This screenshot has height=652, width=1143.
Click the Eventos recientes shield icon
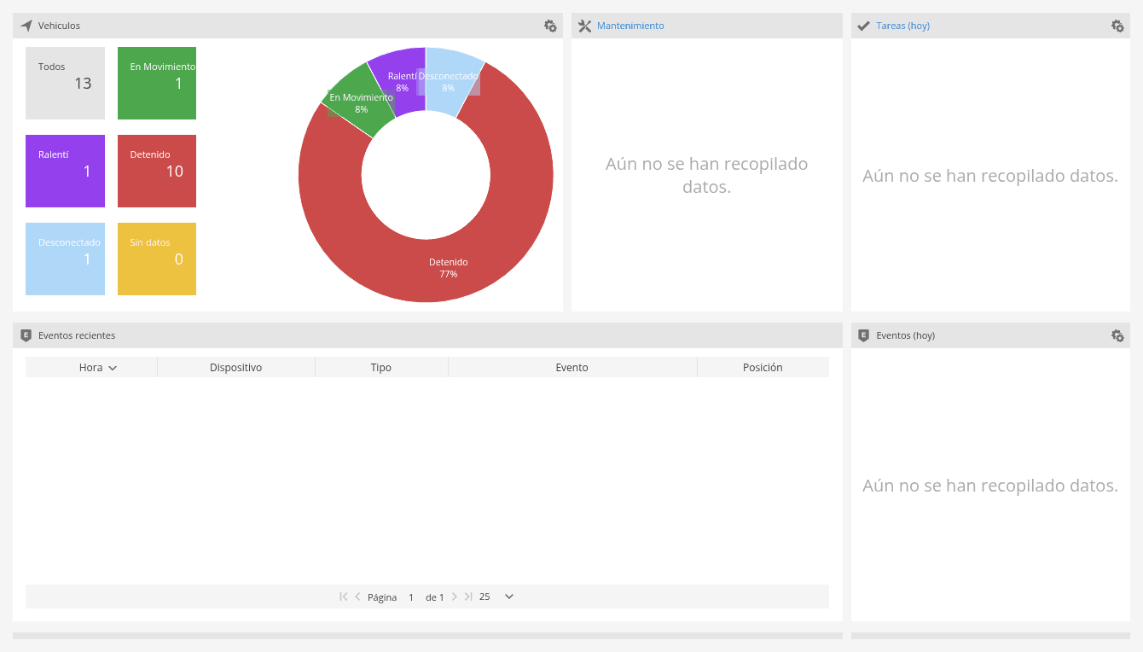coord(26,335)
